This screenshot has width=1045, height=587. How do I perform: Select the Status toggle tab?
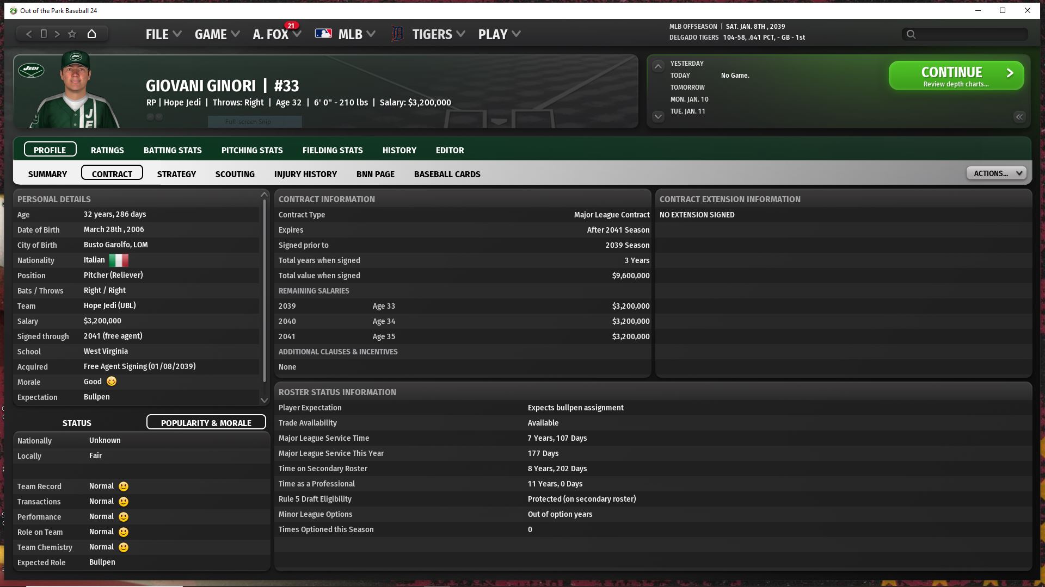pyautogui.click(x=77, y=423)
